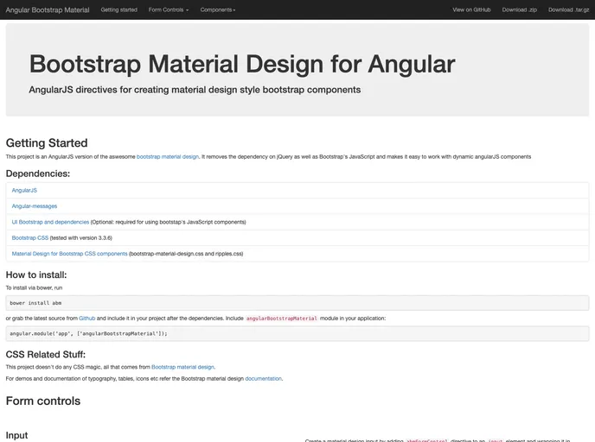Open the Bootstrap CSS link
The width and height of the screenshot is (595, 442).
(30, 238)
